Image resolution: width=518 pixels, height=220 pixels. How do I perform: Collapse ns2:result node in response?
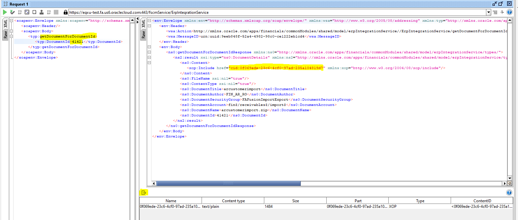(x=149, y=58)
